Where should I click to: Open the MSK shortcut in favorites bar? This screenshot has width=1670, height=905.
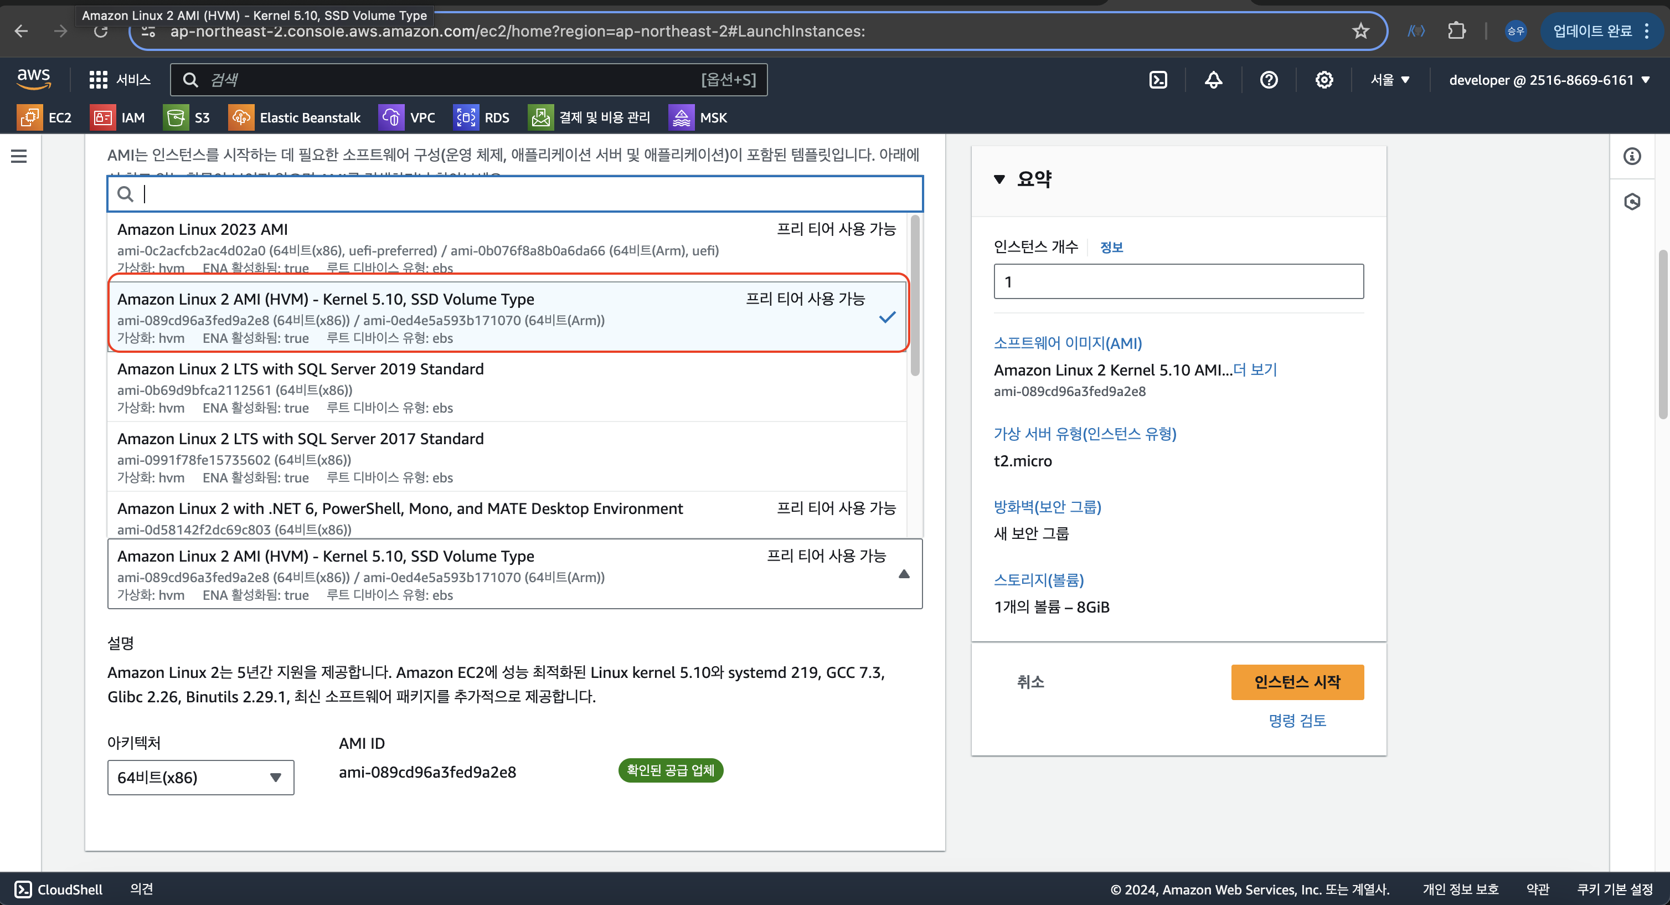[698, 117]
